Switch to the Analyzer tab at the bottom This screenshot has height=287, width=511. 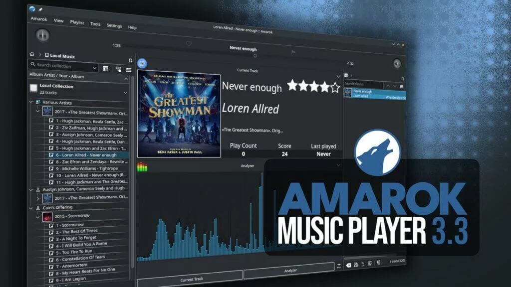click(289, 271)
